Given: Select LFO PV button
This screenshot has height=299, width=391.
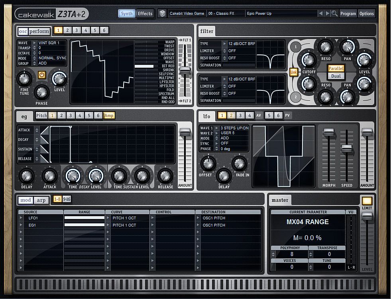Looking at the screenshot, I should tap(287, 115).
